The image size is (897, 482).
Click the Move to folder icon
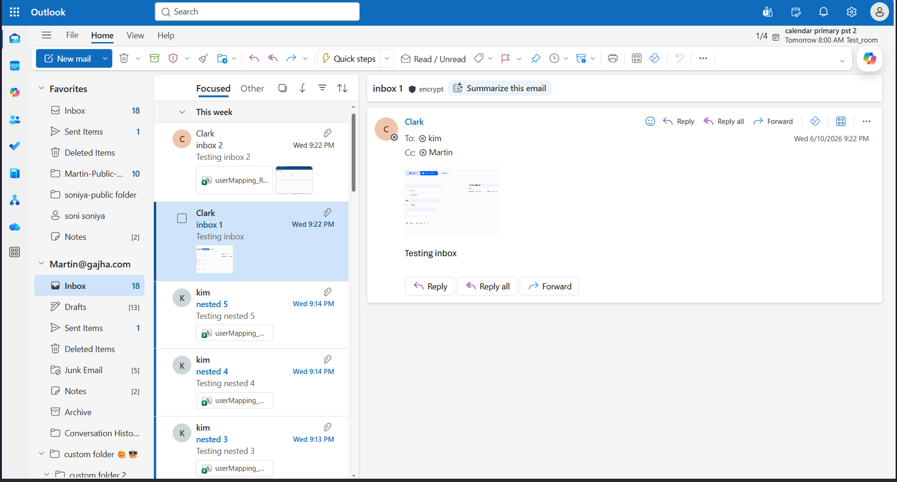tap(222, 58)
